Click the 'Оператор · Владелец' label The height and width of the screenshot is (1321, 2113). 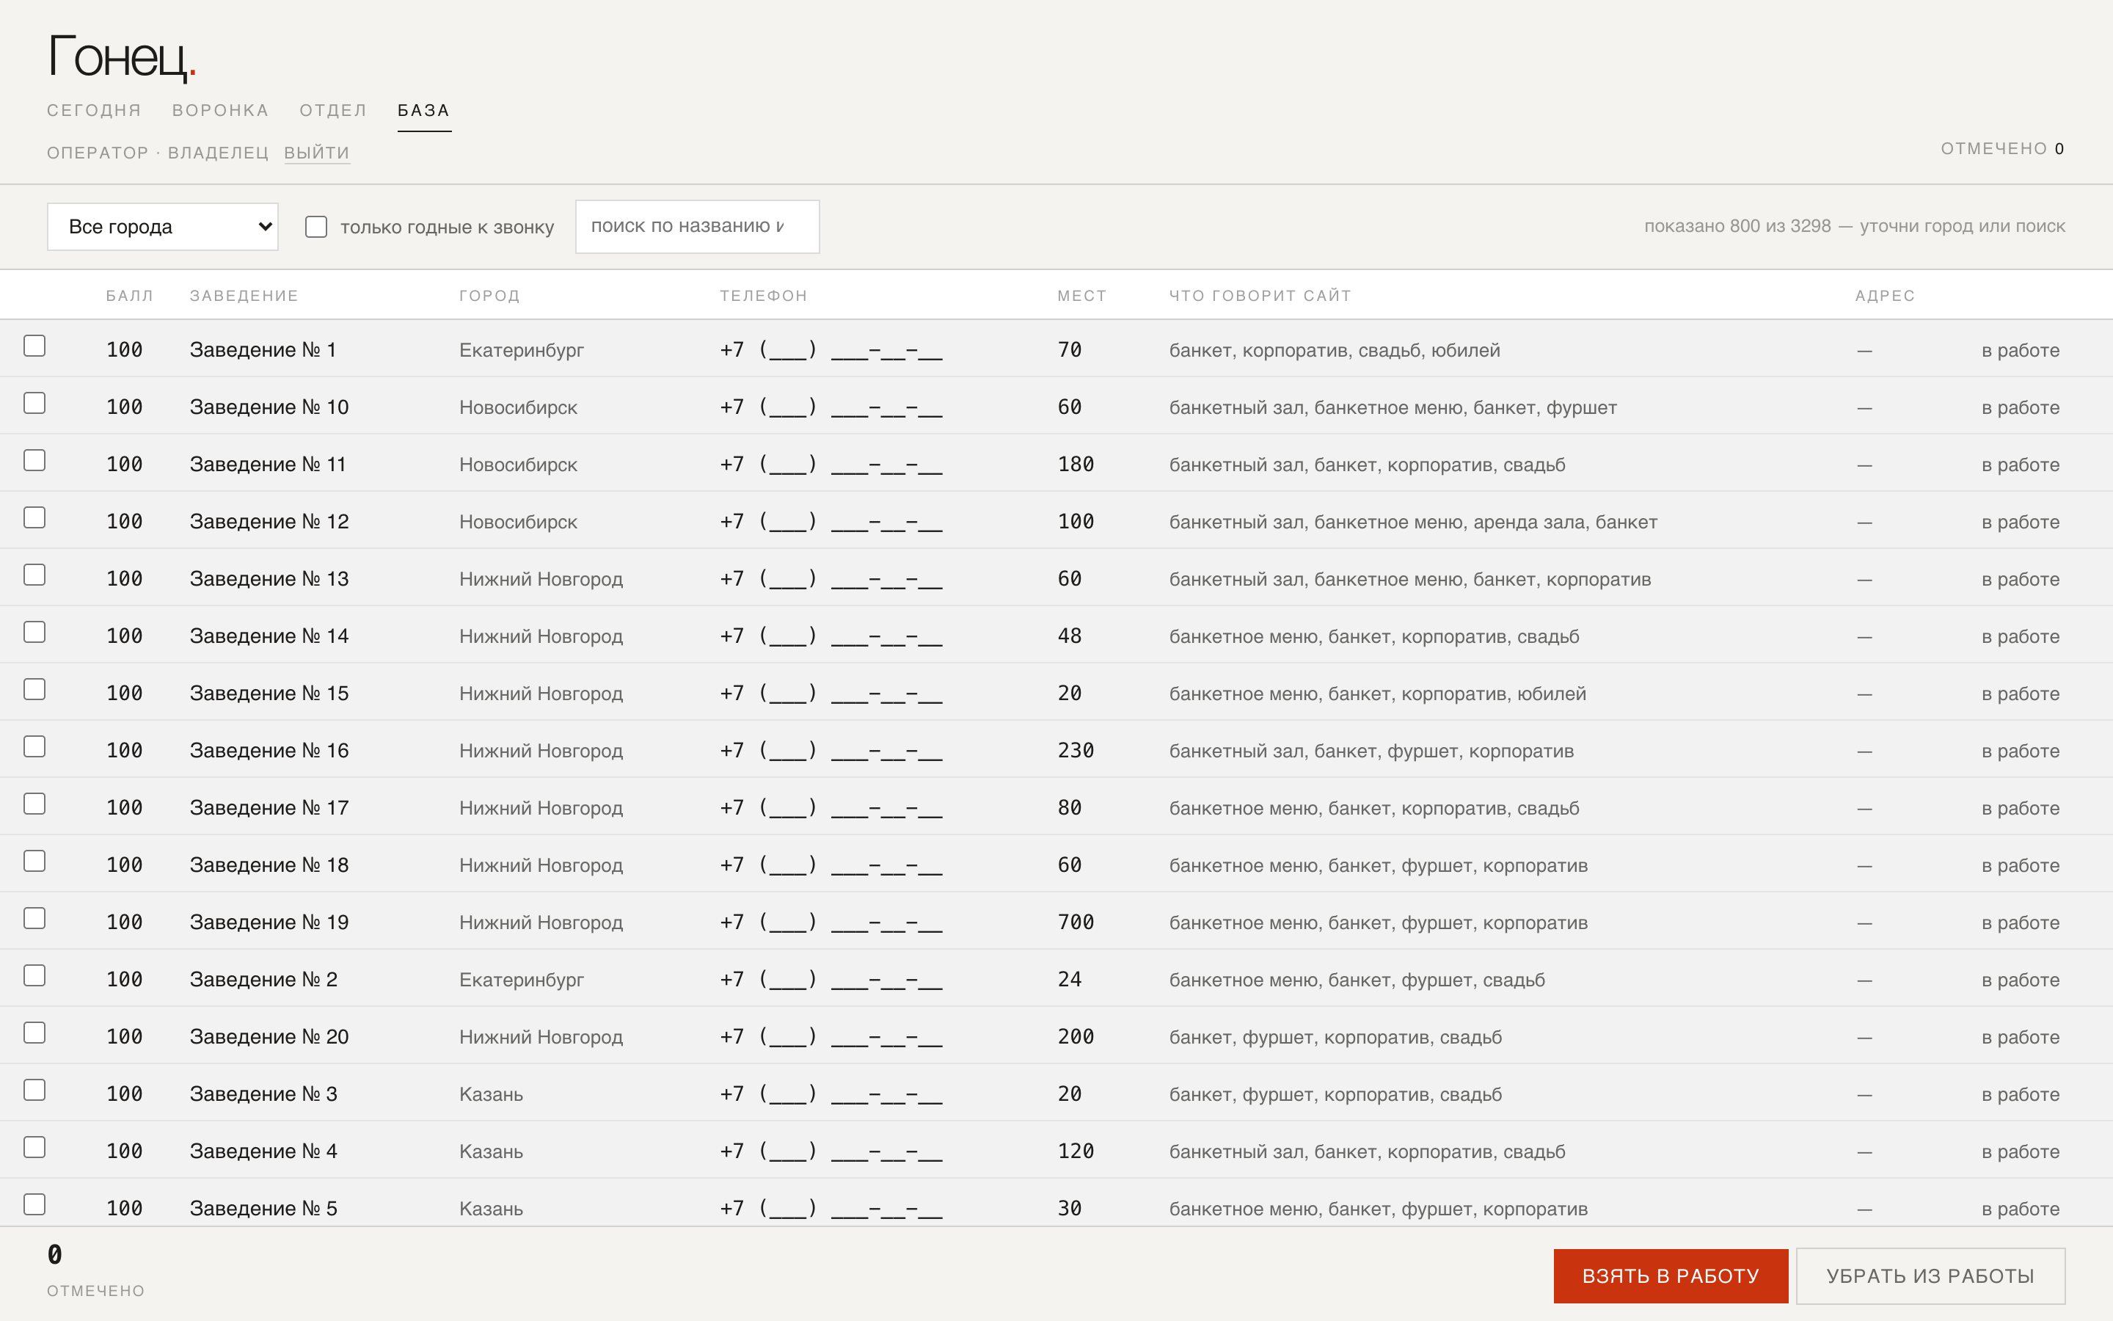(158, 153)
